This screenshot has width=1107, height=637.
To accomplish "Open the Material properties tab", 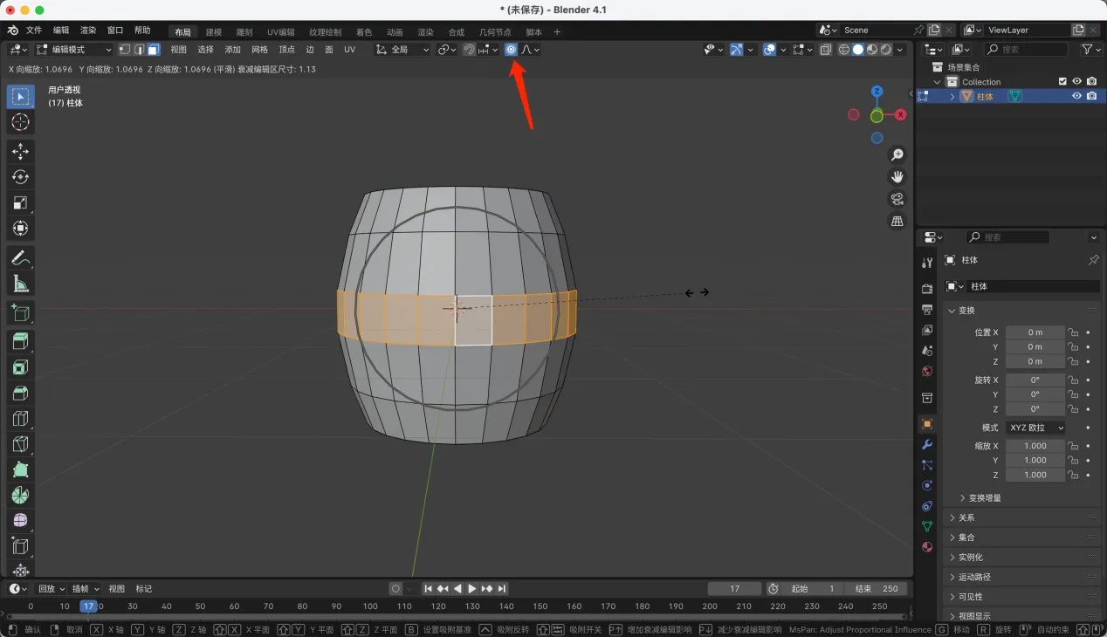I will click(927, 547).
